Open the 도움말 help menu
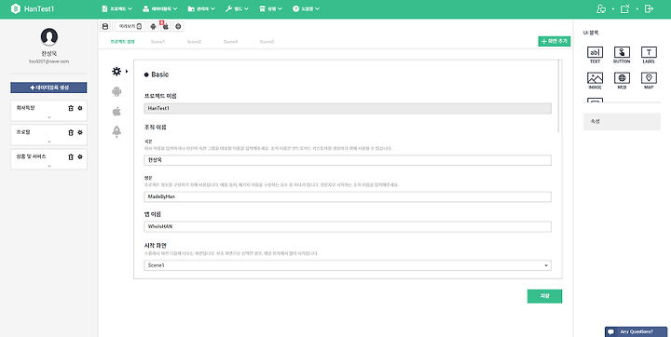Viewport: 671px width, 337px height. click(x=306, y=8)
